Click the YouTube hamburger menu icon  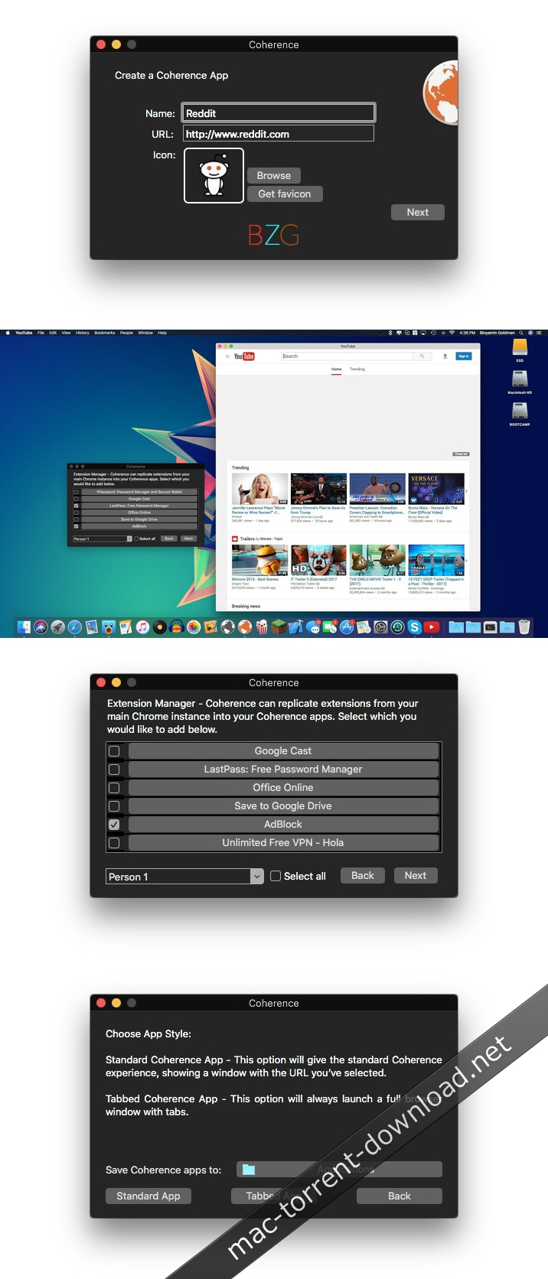pos(227,356)
